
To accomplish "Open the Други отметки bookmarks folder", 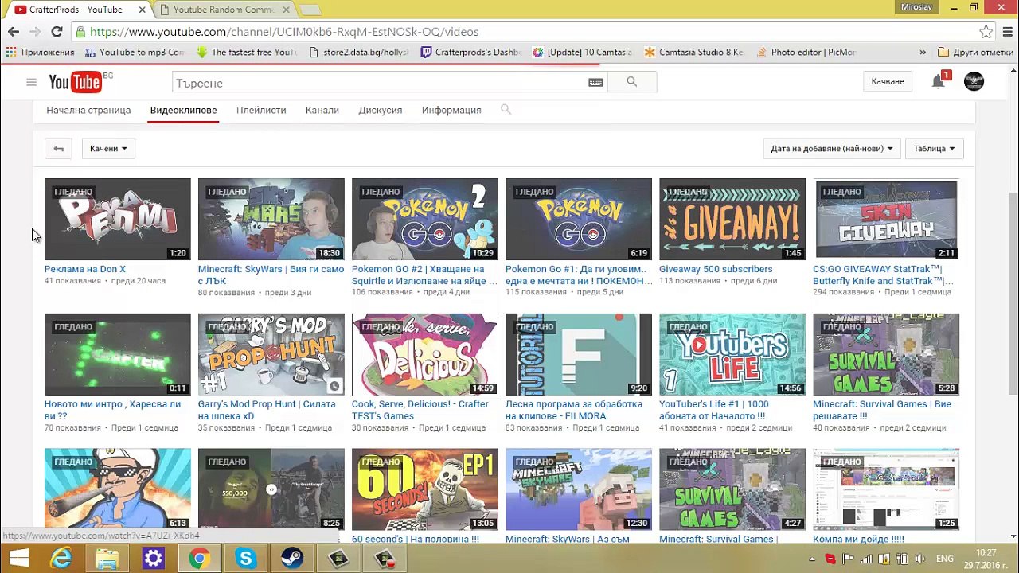I will point(975,52).
